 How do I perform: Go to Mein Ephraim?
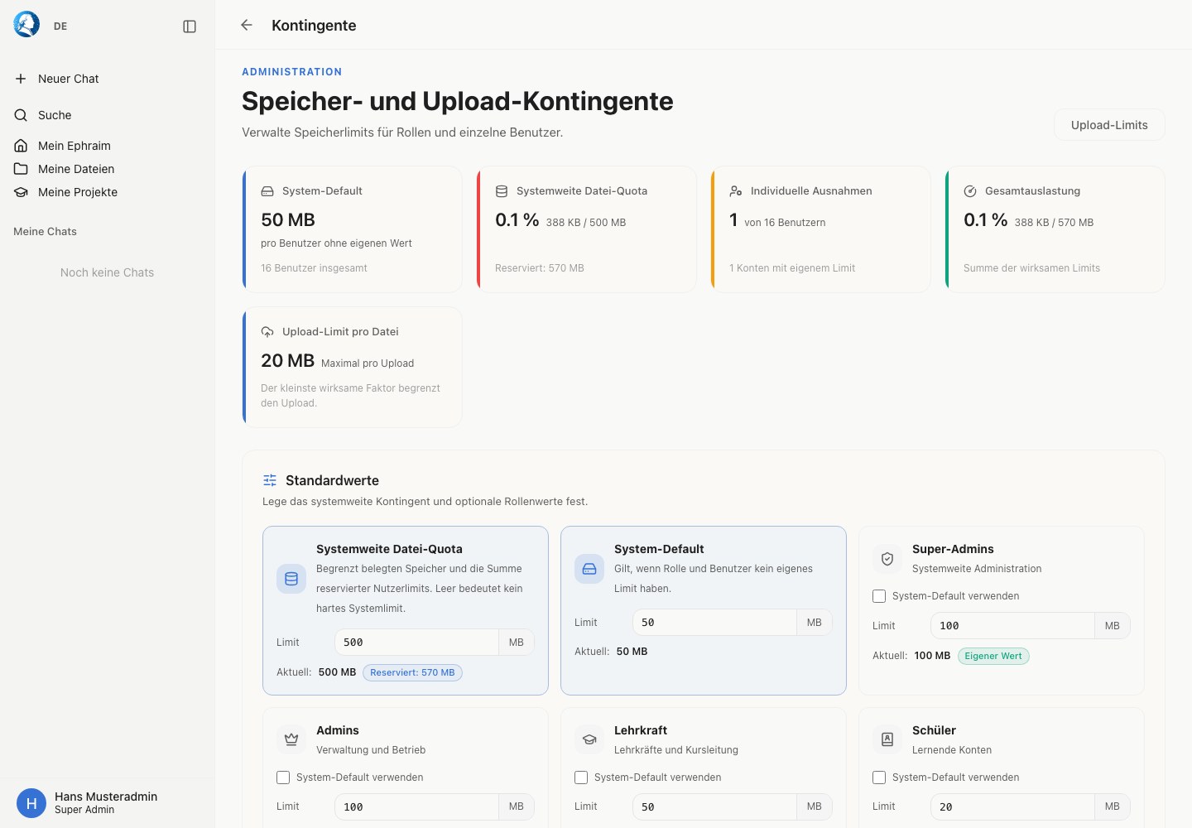coord(108,146)
